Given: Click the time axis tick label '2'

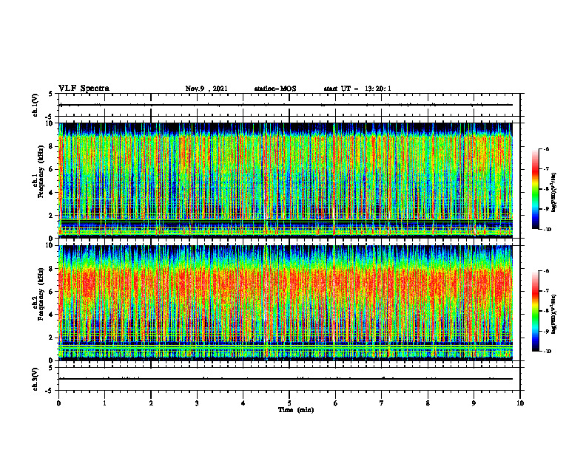Looking at the screenshot, I should click(151, 403).
